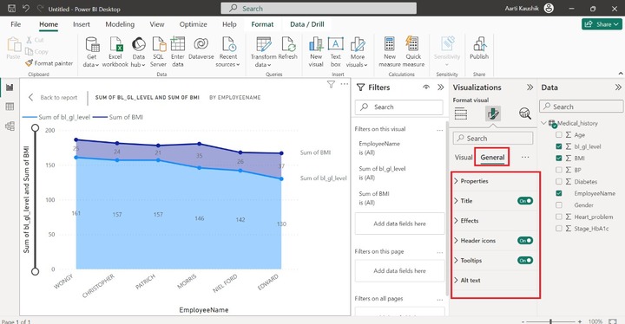The width and height of the screenshot is (625, 324).
Task: Open the File menu
Action: click(x=16, y=24)
